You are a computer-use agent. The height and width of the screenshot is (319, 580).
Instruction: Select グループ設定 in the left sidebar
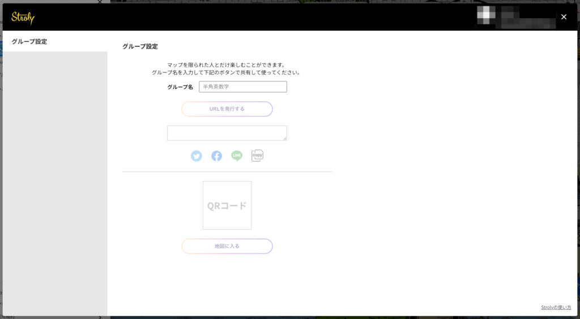[29, 41]
